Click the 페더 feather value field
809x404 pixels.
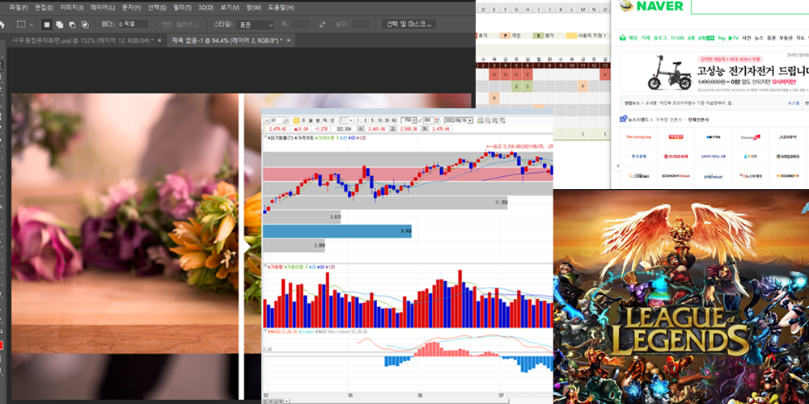[x=133, y=24]
